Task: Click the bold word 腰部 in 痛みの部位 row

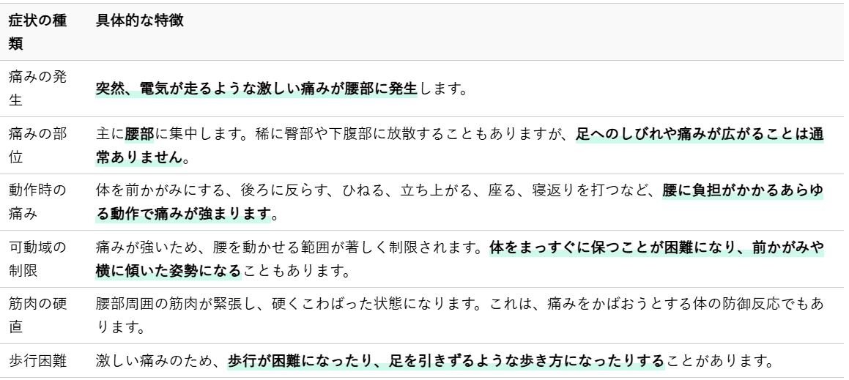Action: pos(138,135)
